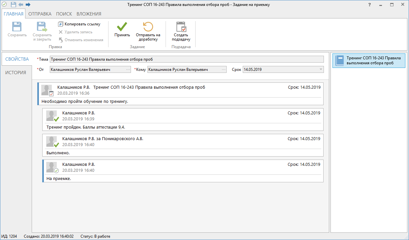Viewport: 409px width, 240px height.
Task: Click Удалить запись in the ribbon
Action: click(x=76, y=32)
